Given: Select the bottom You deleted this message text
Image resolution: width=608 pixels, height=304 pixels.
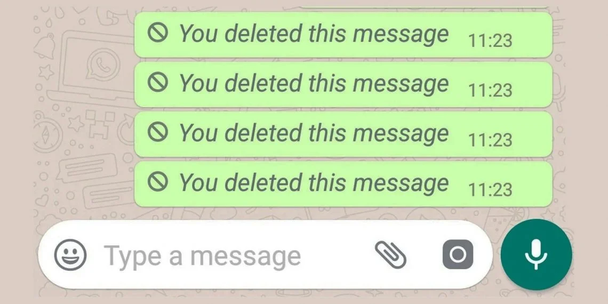Looking at the screenshot, I should point(314,182).
